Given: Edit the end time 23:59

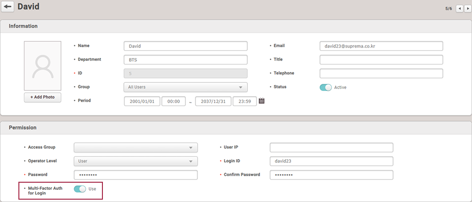Looking at the screenshot, I should click(x=244, y=101).
